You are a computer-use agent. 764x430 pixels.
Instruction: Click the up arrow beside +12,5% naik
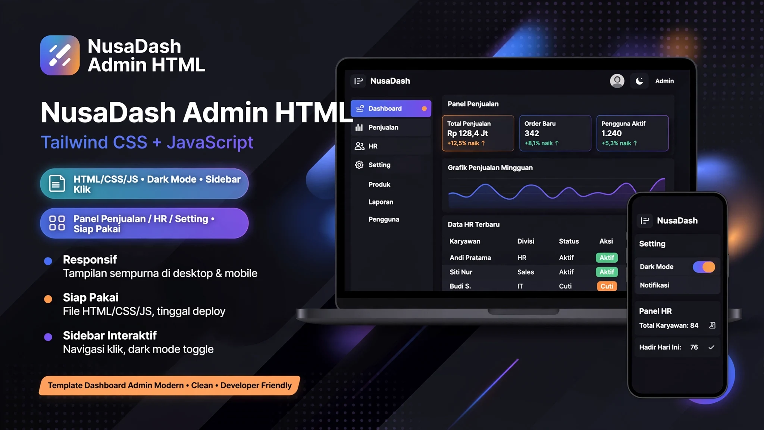pos(483,143)
